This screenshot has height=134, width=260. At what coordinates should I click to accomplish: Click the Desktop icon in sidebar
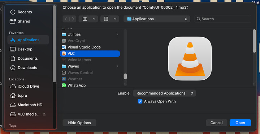[13, 49]
